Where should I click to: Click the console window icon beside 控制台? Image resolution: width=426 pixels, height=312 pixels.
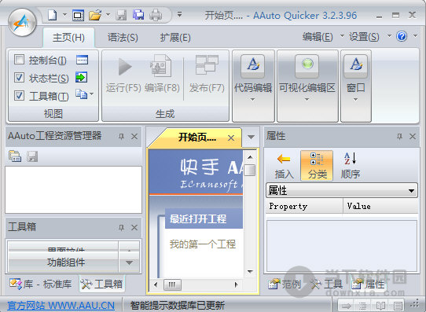[82, 60]
